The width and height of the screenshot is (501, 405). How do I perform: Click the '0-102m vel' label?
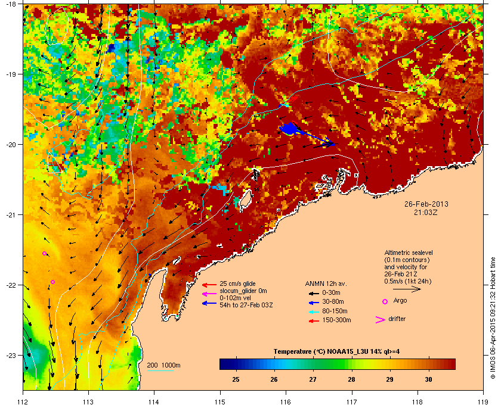click(234, 298)
